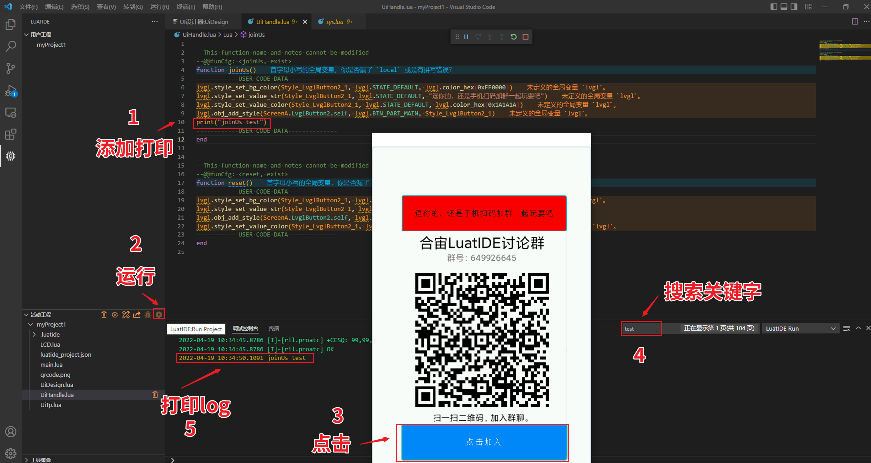Collapse the 用户工程 section
The image size is (871, 463).
pyautogui.click(x=26, y=35)
